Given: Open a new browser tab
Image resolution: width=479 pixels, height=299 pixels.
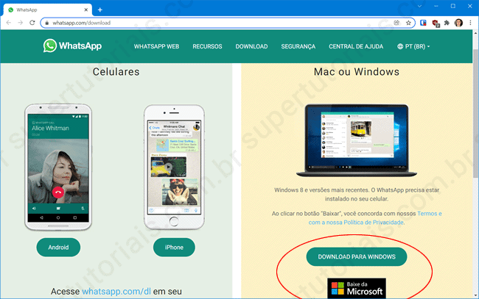Looking at the screenshot, I should tap(100, 9).
